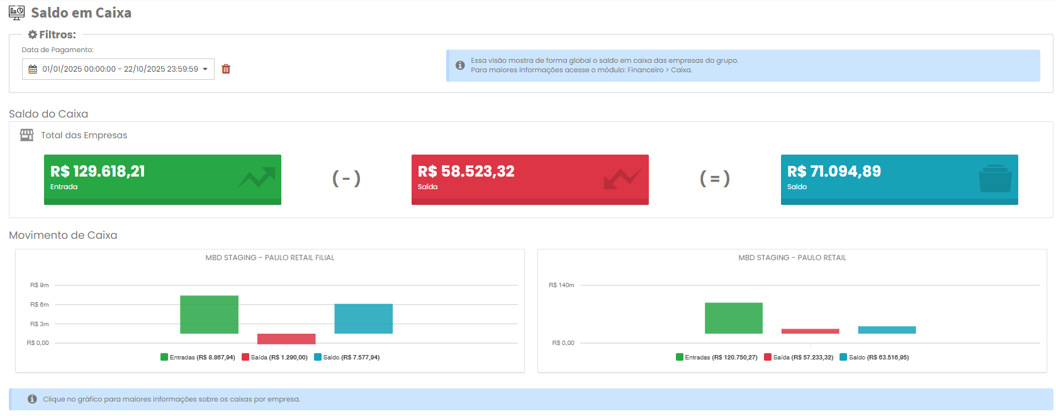Click the date range input field
1056x416 pixels.
[120, 69]
